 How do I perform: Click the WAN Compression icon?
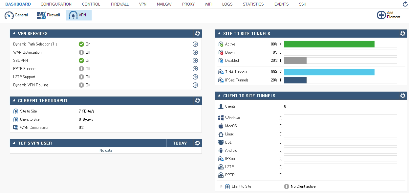[x=16, y=128]
